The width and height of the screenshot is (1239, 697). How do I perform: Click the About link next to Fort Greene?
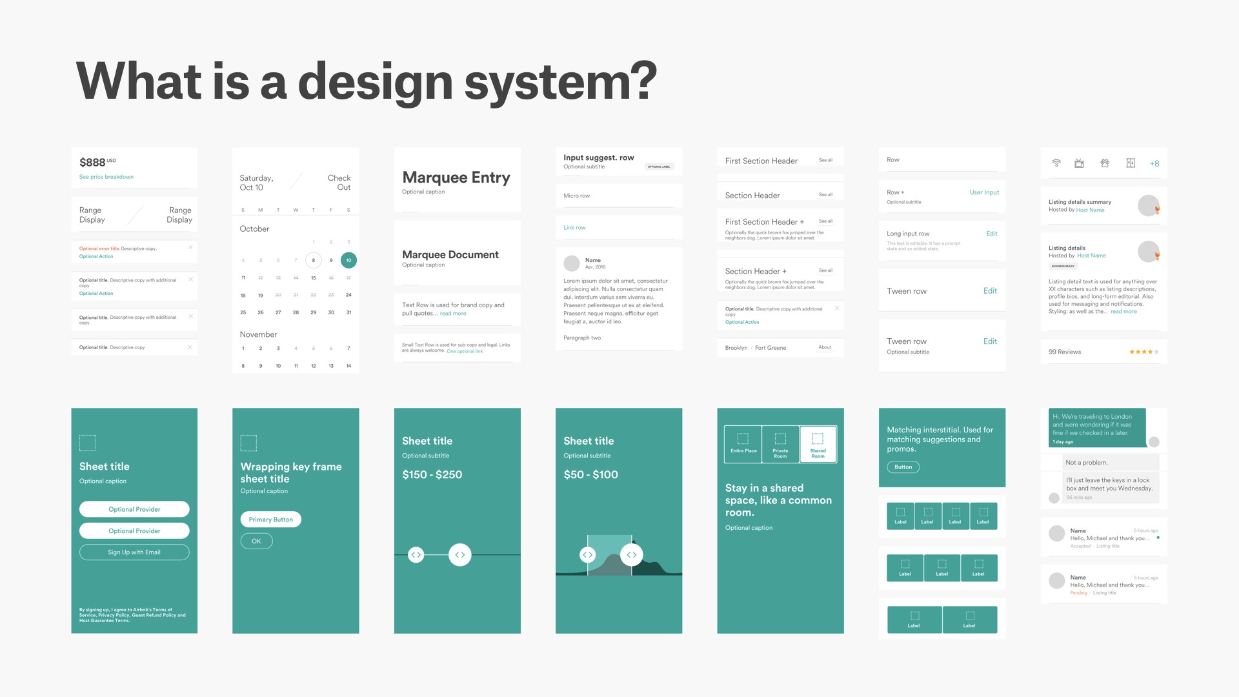825,347
